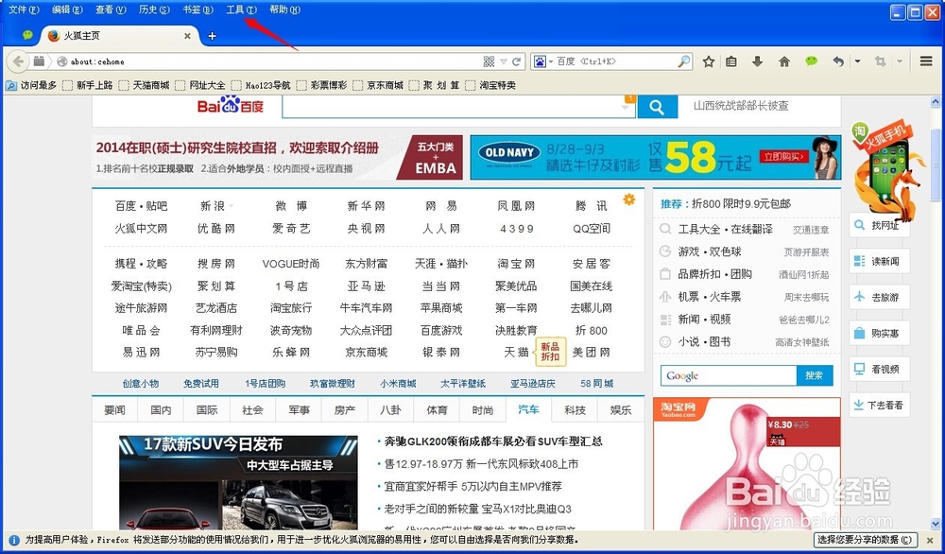The image size is (945, 554).
Task: Click the 看视频 sidebar button
Action: coord(879,369)
